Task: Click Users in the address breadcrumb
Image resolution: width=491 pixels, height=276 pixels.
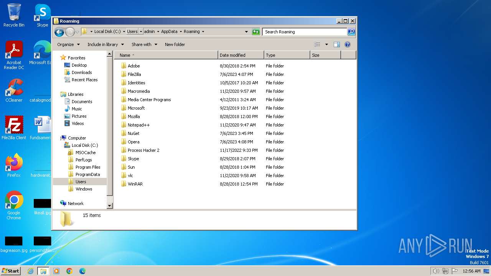Action: (132, 31)
